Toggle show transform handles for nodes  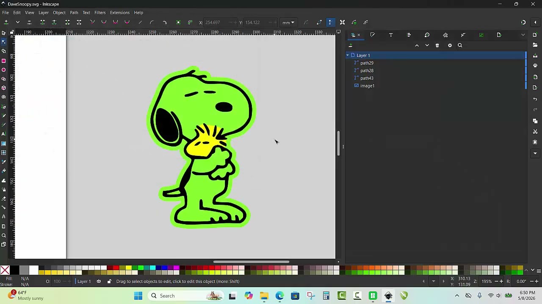pyautogui.click(x=343, y=22)
